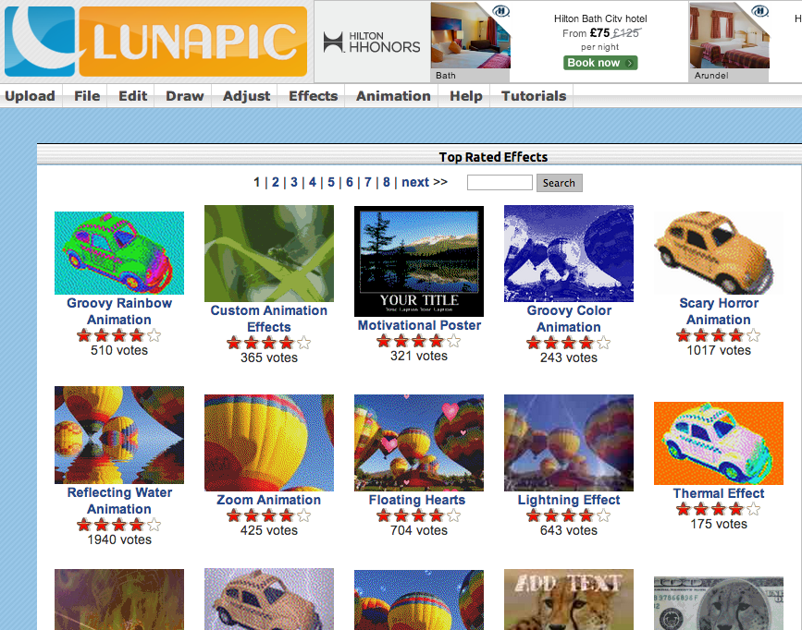Click the LunaPic logo

[x=155, y=42]
